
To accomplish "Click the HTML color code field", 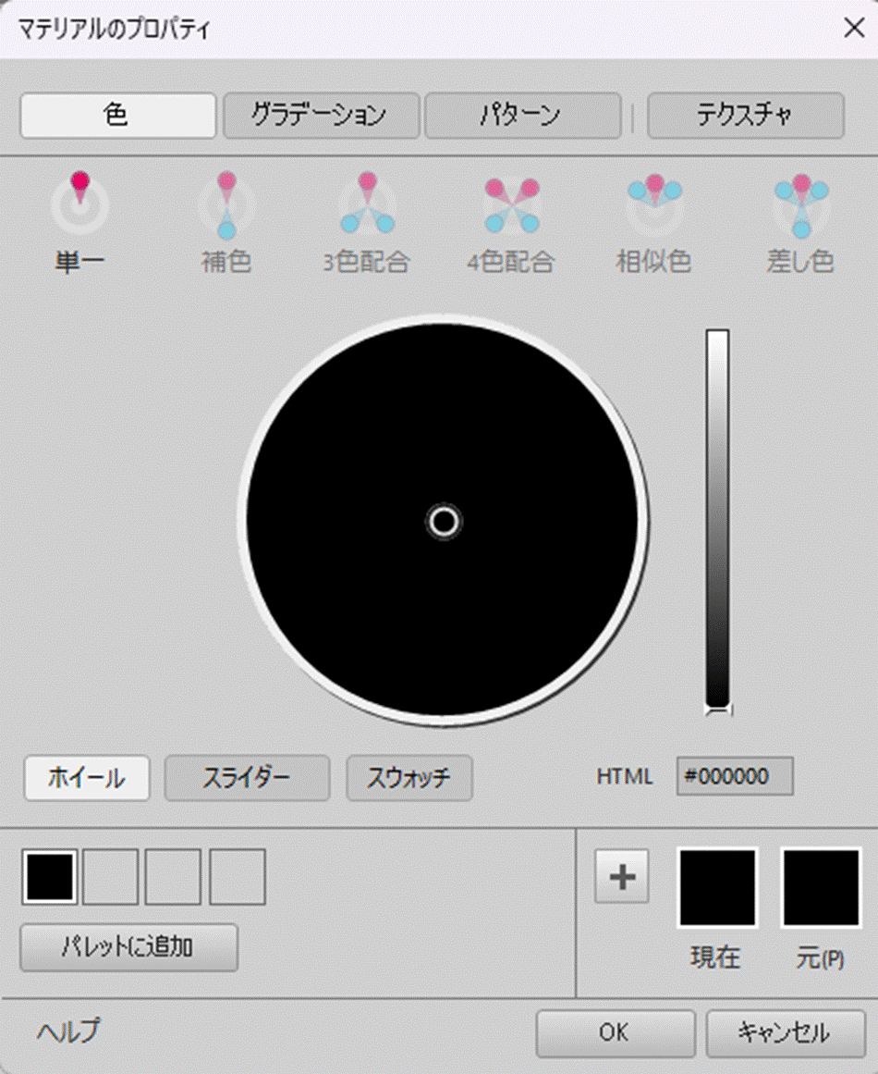I will [735, 776].
